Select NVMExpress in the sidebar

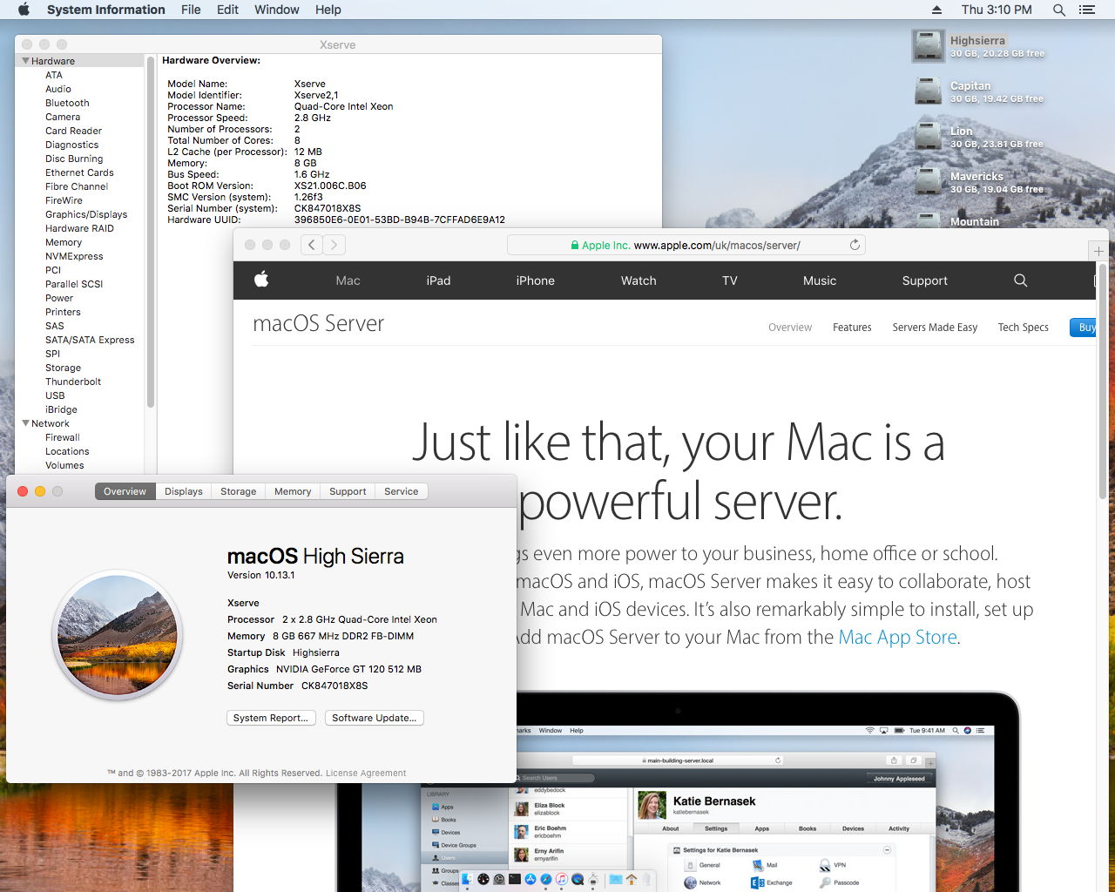click(74, 256)
